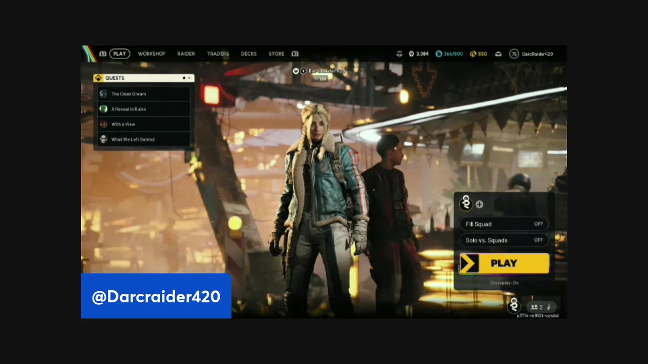Image resolution: width=648 pixels, height=364 pixels.
Task: Go to the Traders tab
Action: pyautogui.click(x=218, y=54)
